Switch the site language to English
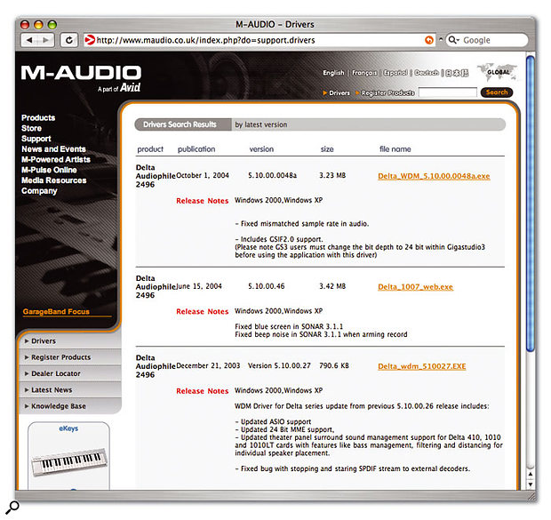The image size is (551, 520). click(333, 73)
